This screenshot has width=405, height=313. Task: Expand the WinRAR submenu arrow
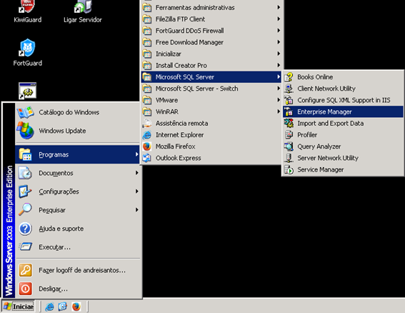pyautogui.click(x=279, y=111)
